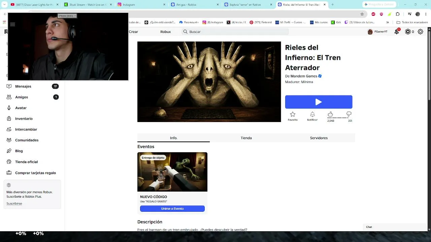
Task: Bookmark this page with the star icon
Action: coord(362,14)
